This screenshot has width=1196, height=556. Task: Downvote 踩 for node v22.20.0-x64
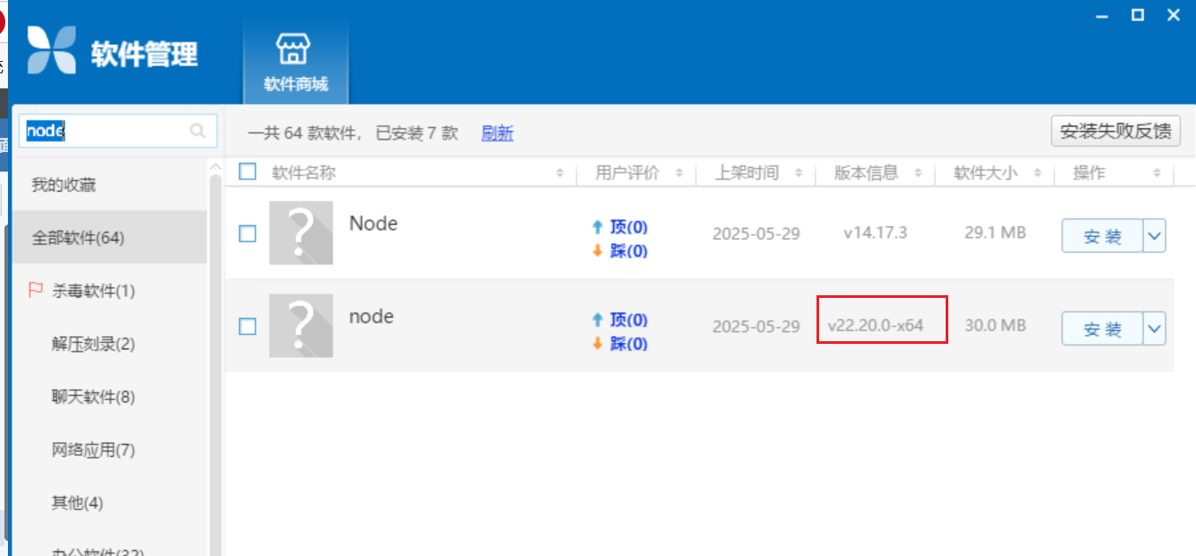[x=620, y=343]
